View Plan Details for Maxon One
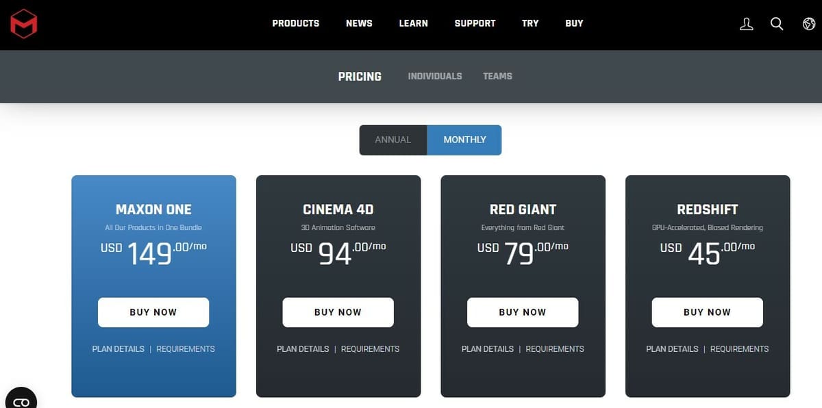Image resolution: width=822 pixels, height=408 pixels. pyautogui.click(x=119, y=349)
